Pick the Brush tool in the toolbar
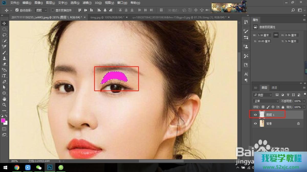Screen dimensions: 307x172 coord(4,52)
